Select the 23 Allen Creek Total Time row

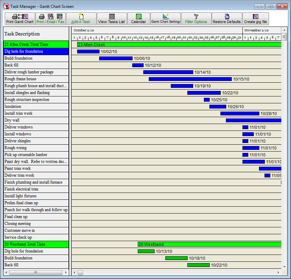coord(36,44)
